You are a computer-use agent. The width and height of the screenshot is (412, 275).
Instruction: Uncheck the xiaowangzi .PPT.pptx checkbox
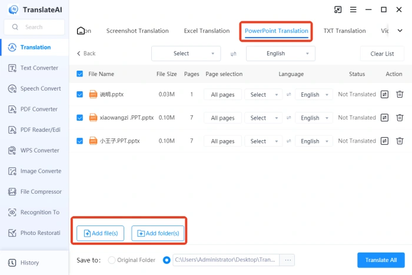(79, 118)
